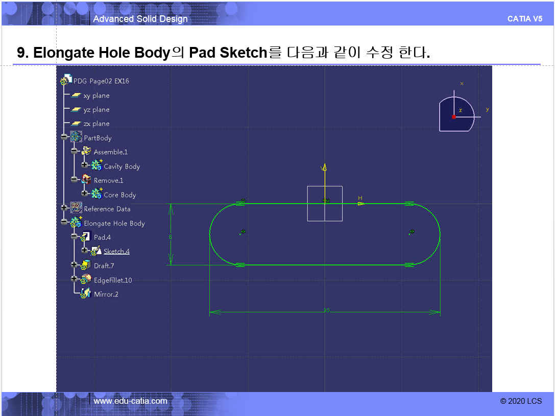Viewport: 555px width, 416px height.
Task: Expand the Core Body node
Action: (84, 194)
